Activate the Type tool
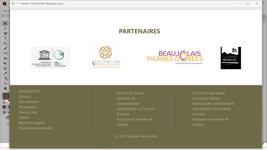This screenshot has width=267, height=150. [x=5, y=39]
